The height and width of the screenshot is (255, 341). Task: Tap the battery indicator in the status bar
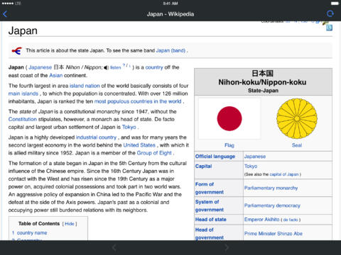tap(335, 4)
